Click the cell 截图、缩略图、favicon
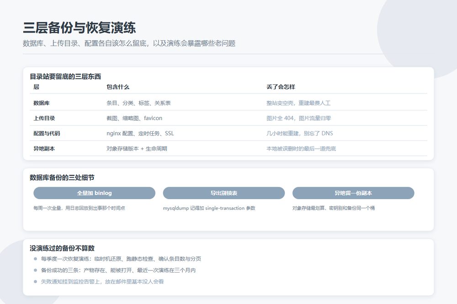The image size is (457, 304). [134, 118]
